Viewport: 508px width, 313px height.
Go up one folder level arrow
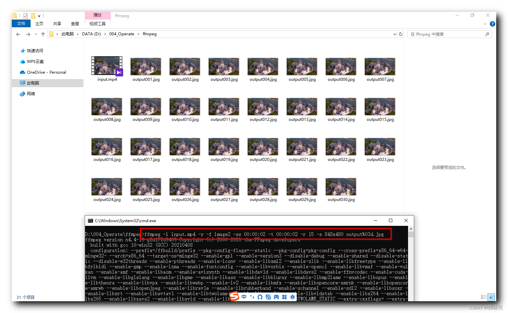tap(43, 34)
